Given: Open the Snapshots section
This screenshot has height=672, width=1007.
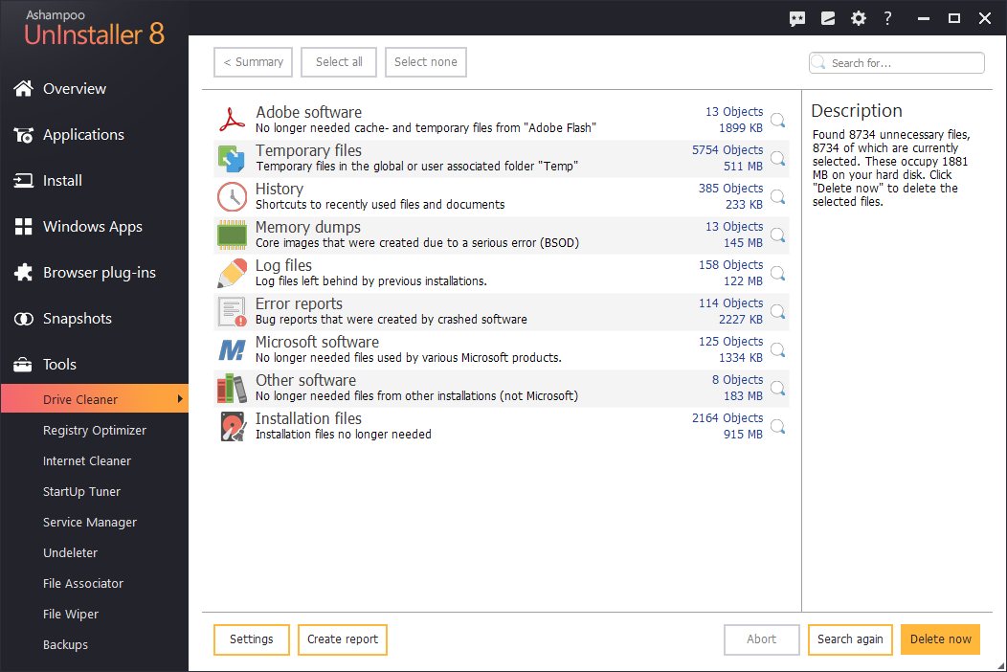Looking at the screenshot, I should coord(78,319).
